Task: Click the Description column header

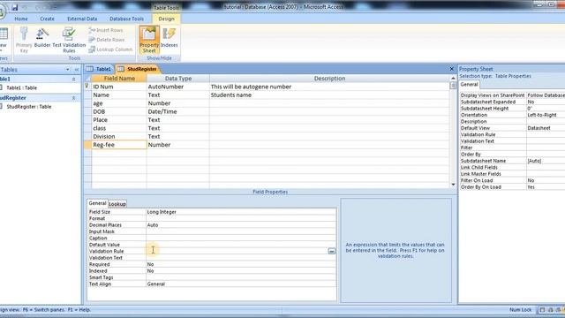Action: pyautogui.click(x=329, y=79)
